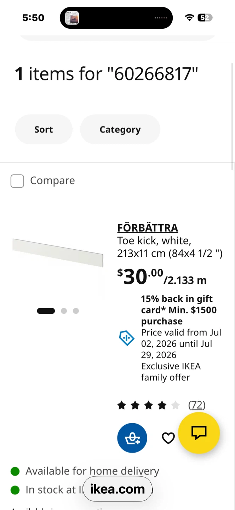Tap the Wi-Fi status icon
The width and height of the screenshot is (235, 510).
coord(190,18)
